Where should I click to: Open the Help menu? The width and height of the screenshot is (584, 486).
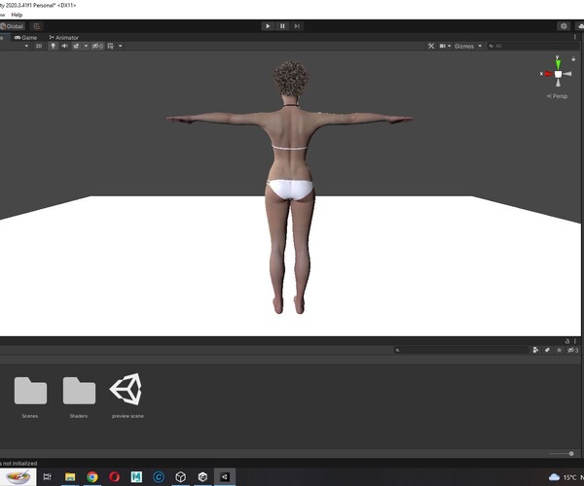click(17, 15)
